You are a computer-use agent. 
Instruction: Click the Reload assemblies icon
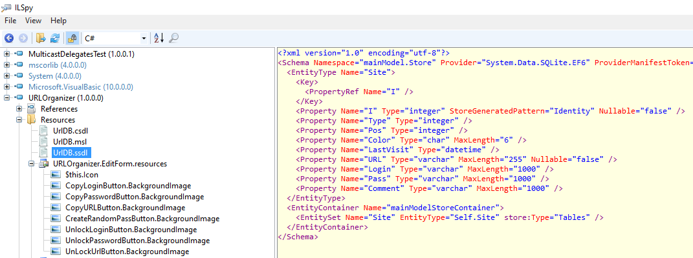[55, 38]
